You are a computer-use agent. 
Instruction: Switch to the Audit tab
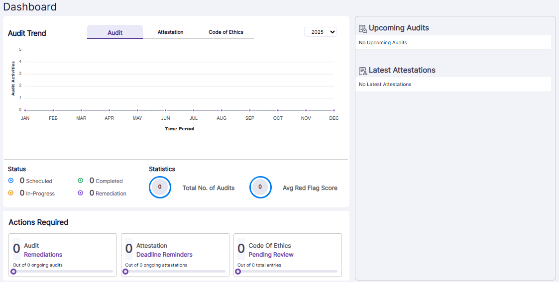(x=115, y=32)
